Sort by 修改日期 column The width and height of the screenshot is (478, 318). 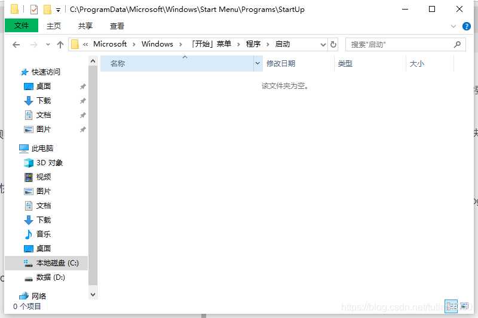coord(299,64)
